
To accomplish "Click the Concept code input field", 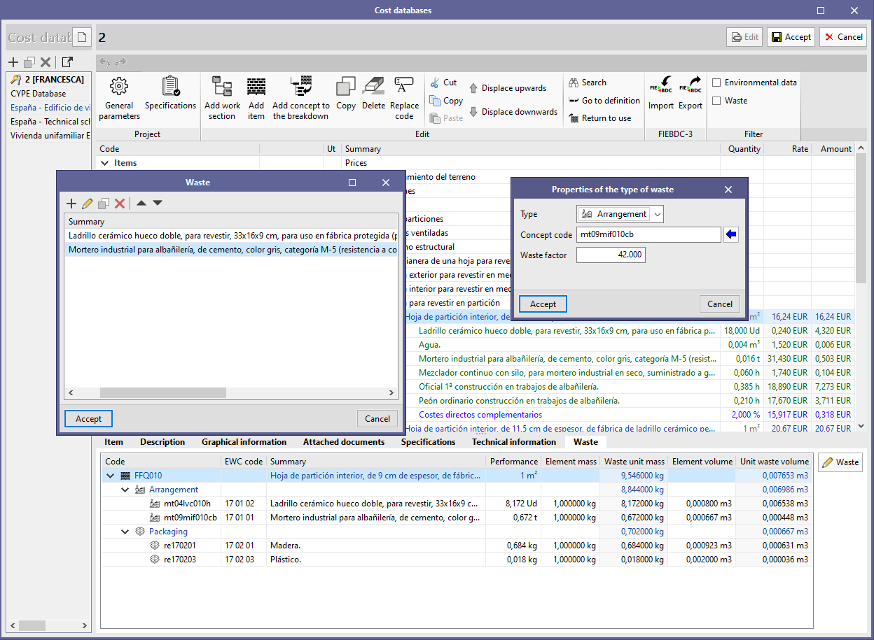I will [x=648, y=235].
